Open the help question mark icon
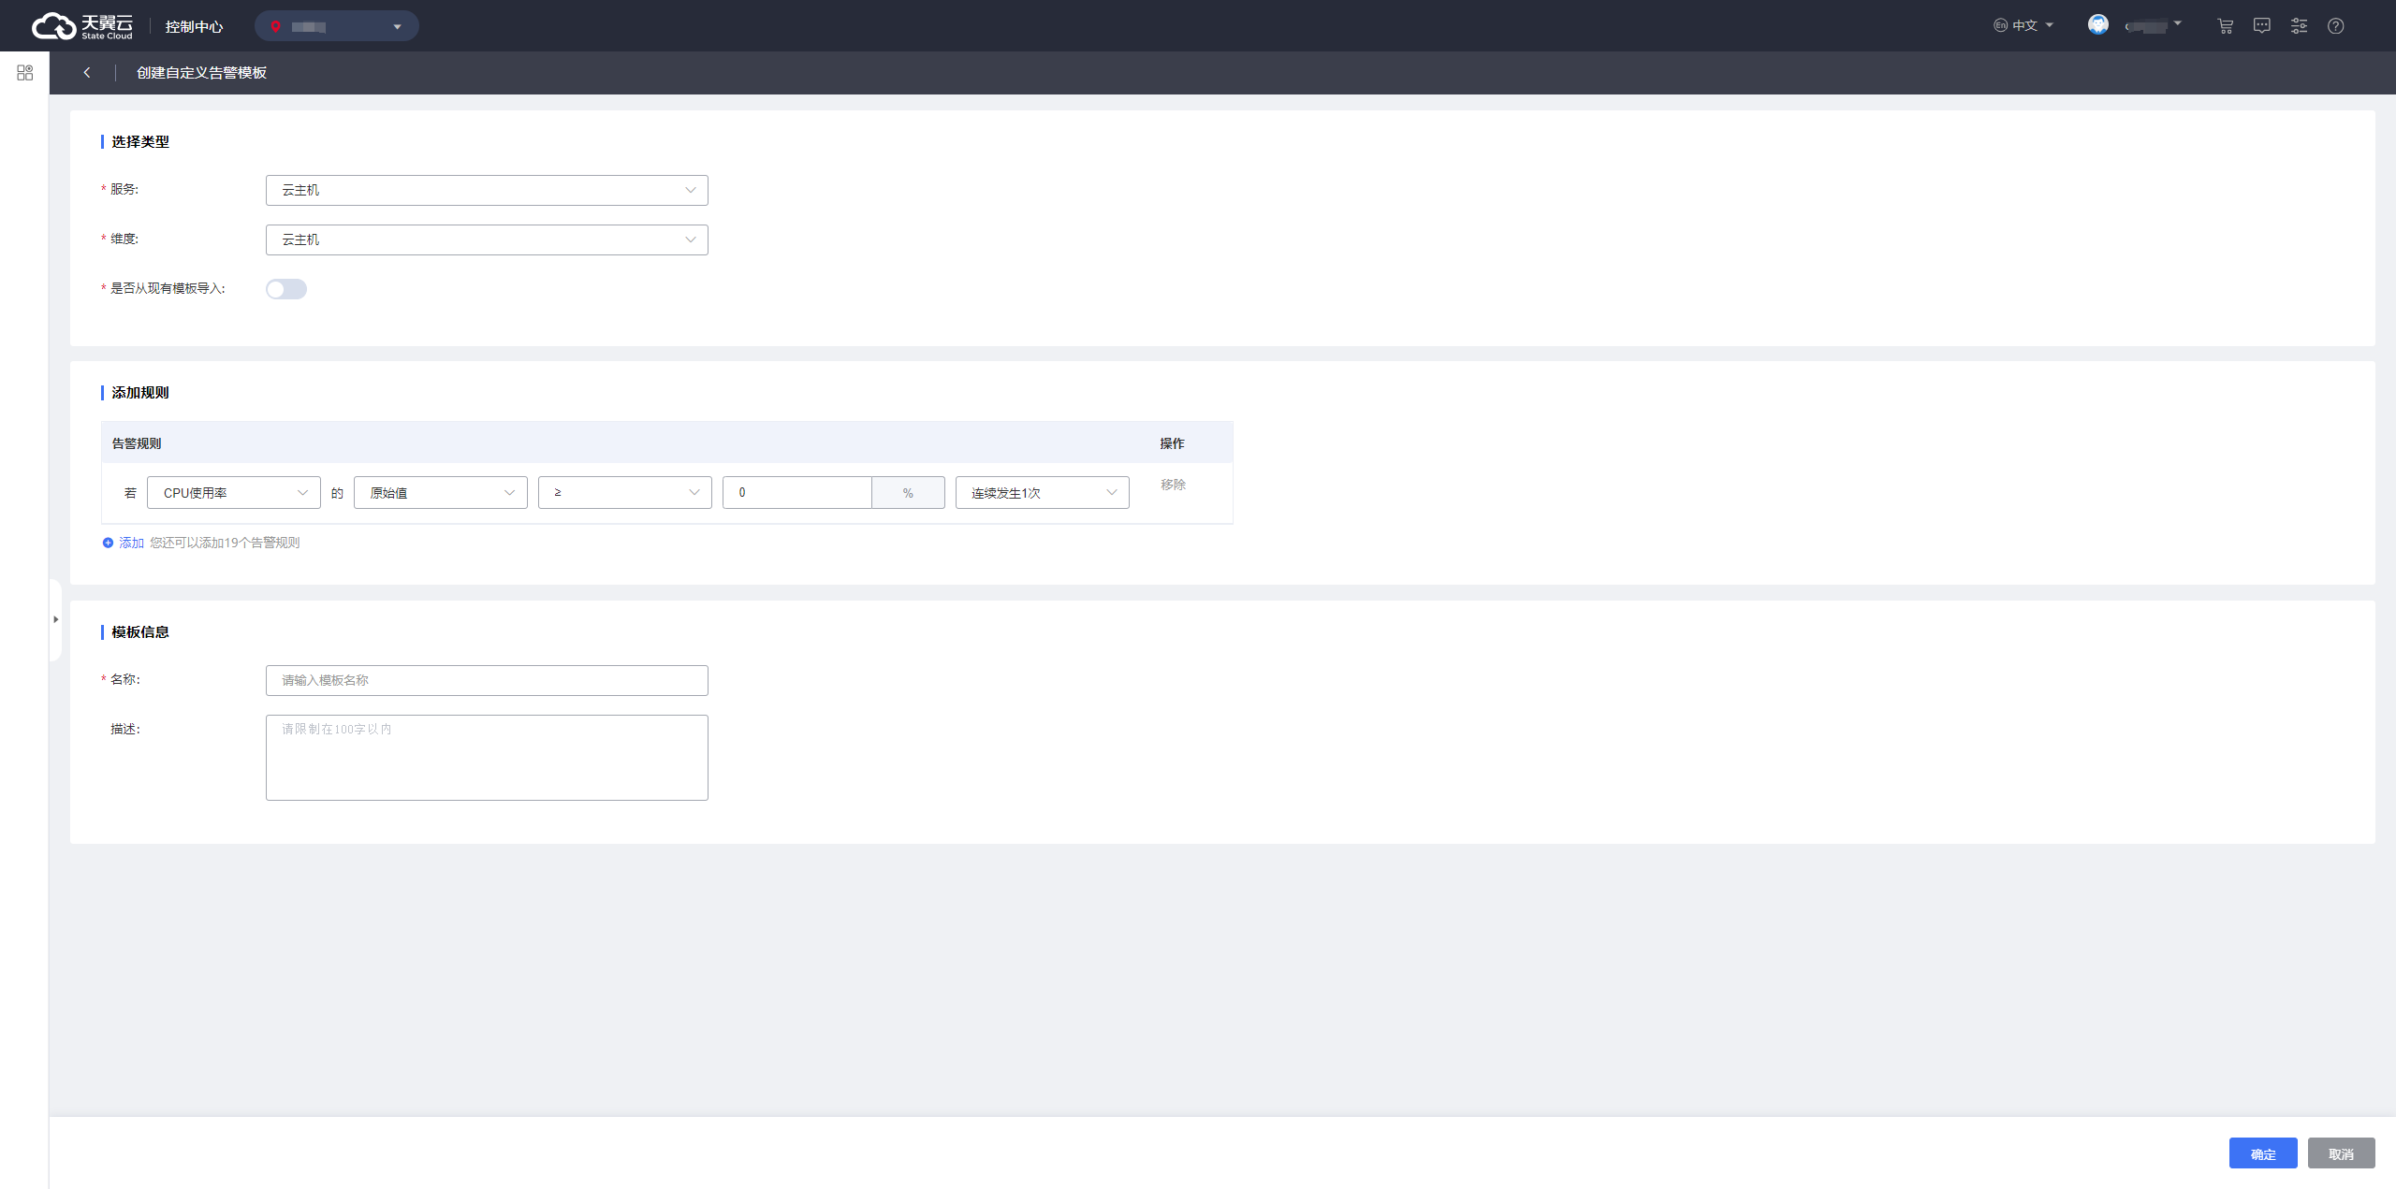This screenshot has height=1189, width=2396. tap(2336, 26)
